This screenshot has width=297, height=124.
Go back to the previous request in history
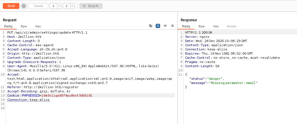click(x=53, y=6)
